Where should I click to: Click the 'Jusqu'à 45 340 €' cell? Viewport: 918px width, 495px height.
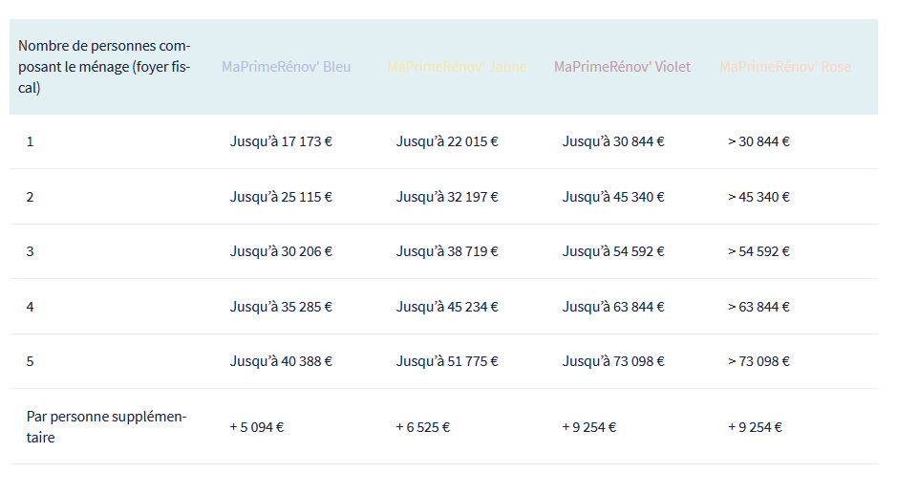pyautogui.click(x=613, y=197)
